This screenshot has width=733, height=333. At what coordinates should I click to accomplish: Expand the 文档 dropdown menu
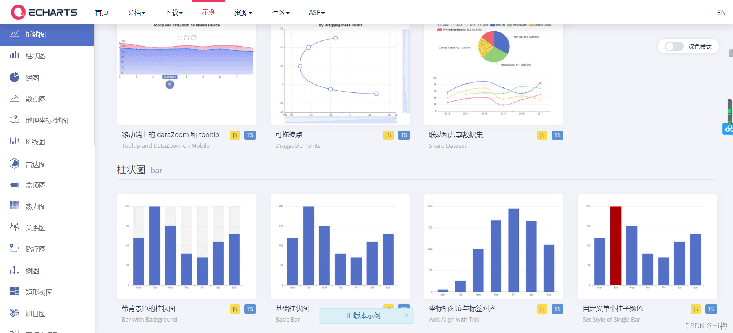(136, 13)
